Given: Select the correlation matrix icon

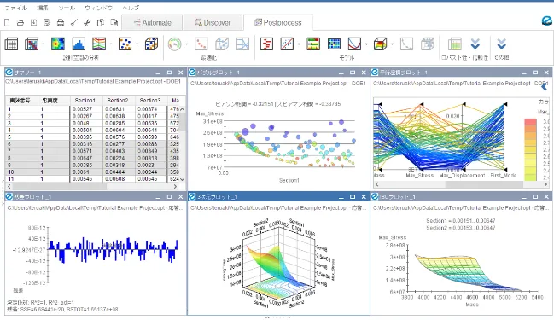Looking at the screenshot, I should click(32, 44).
